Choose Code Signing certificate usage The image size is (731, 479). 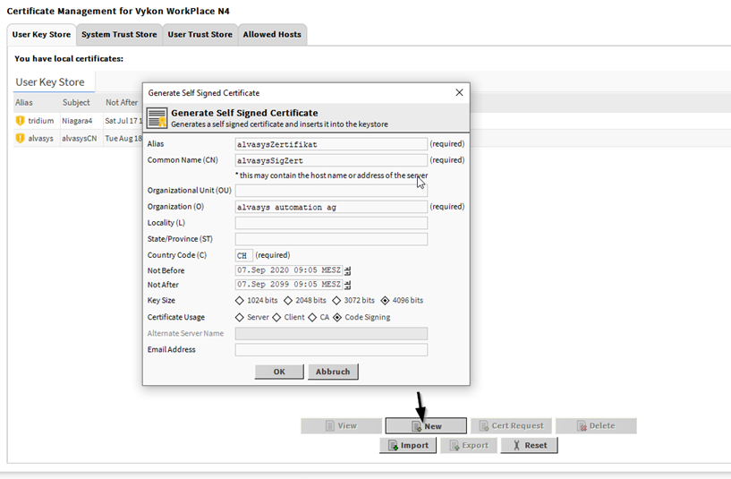[337, 317]
